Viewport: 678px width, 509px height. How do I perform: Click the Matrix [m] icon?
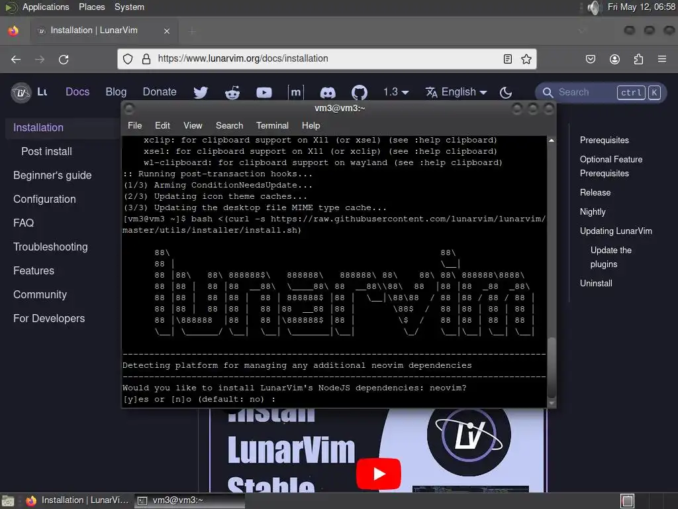click(296, 92)
